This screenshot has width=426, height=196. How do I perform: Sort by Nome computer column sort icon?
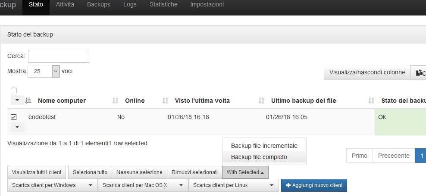(28, 101)
